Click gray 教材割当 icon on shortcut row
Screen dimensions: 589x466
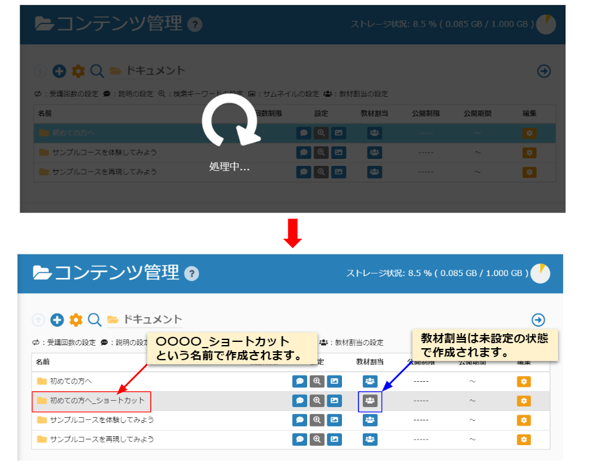click(370, 401)
